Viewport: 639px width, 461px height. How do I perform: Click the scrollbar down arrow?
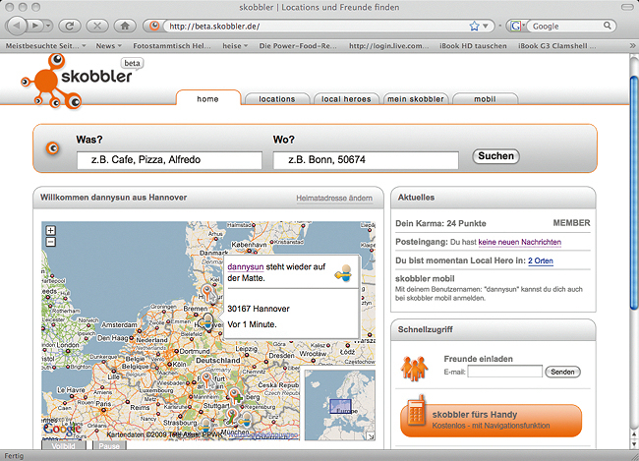(634, 444)
